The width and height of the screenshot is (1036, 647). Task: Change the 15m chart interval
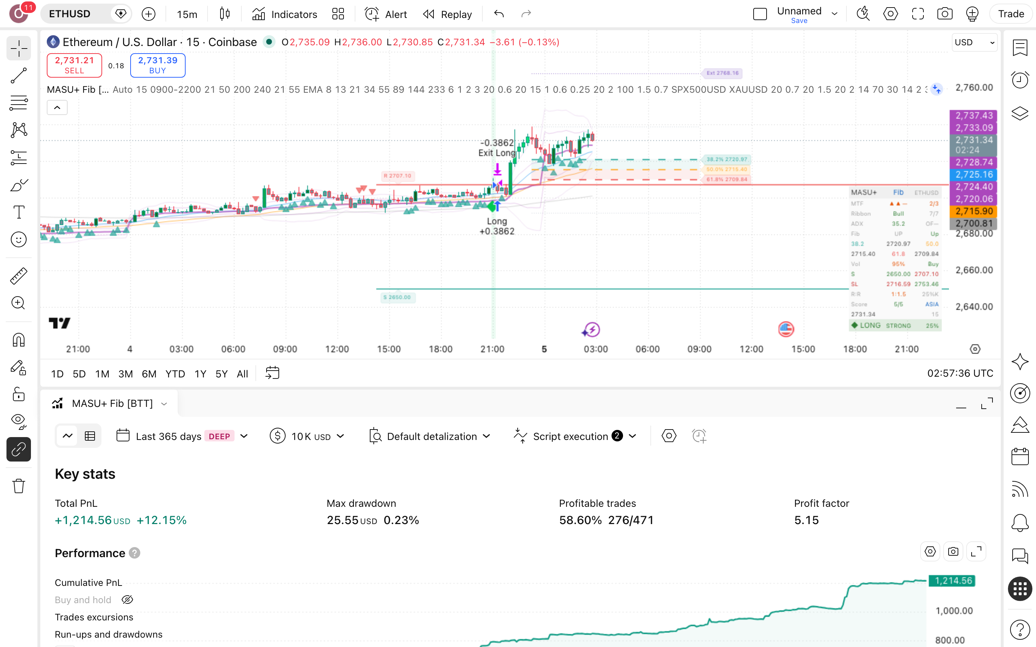pos(187,14)
